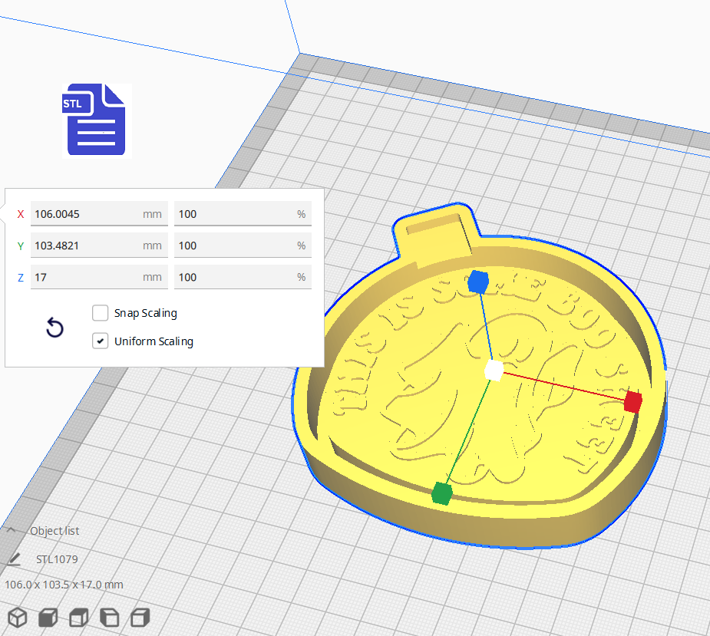Collapse the Object list panel
The height and width of the screenshot is (636, 710).
point(12,529)
